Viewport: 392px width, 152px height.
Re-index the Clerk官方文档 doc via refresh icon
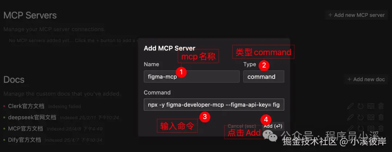coord(360,106)
